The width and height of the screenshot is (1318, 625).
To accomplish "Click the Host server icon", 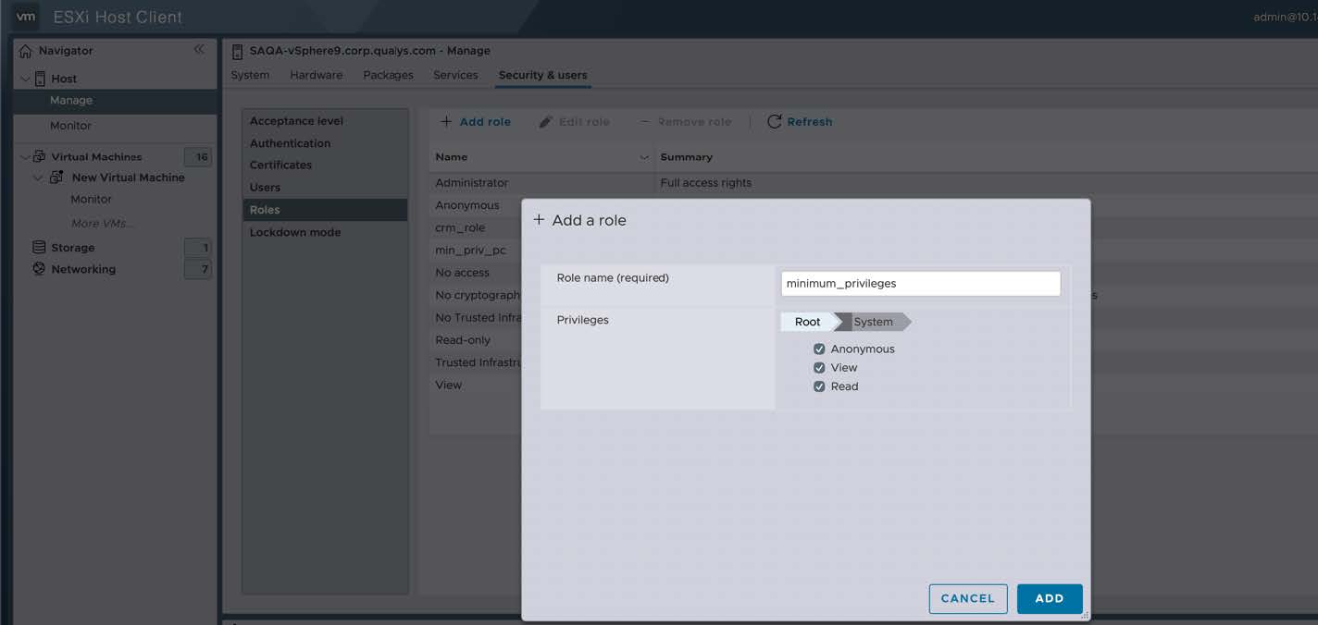I will pyautogui.click(x=40, y=79).
